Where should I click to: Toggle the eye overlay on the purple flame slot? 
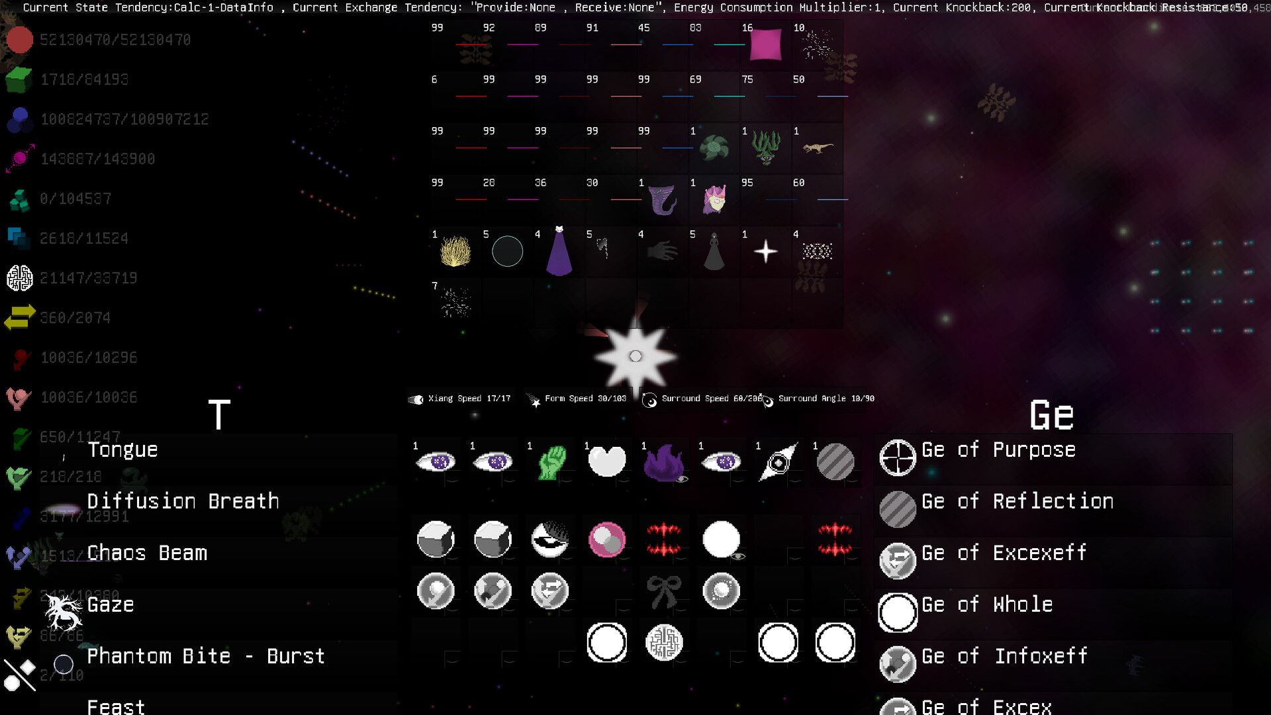(x=682, y=479)
